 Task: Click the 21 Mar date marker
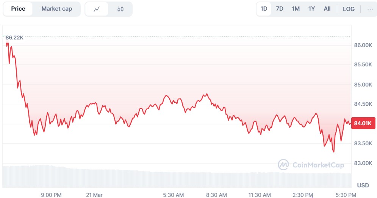click(95, 195)
